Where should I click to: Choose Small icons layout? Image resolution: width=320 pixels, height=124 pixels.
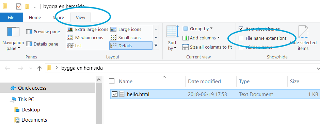(125, 37)
